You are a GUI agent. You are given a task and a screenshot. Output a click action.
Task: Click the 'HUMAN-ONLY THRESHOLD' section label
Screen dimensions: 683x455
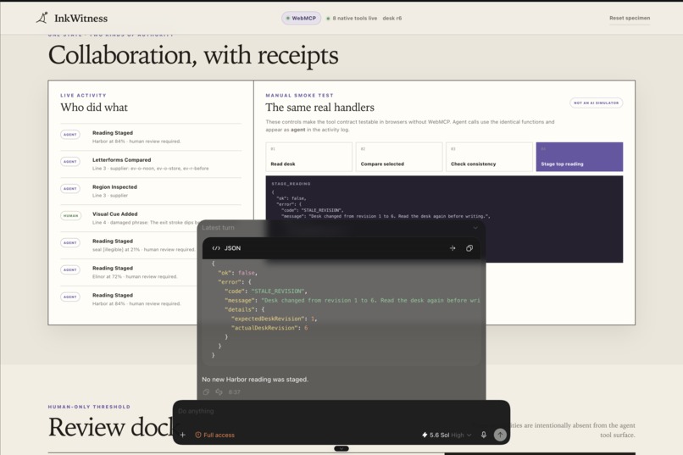tap(89, 407)
